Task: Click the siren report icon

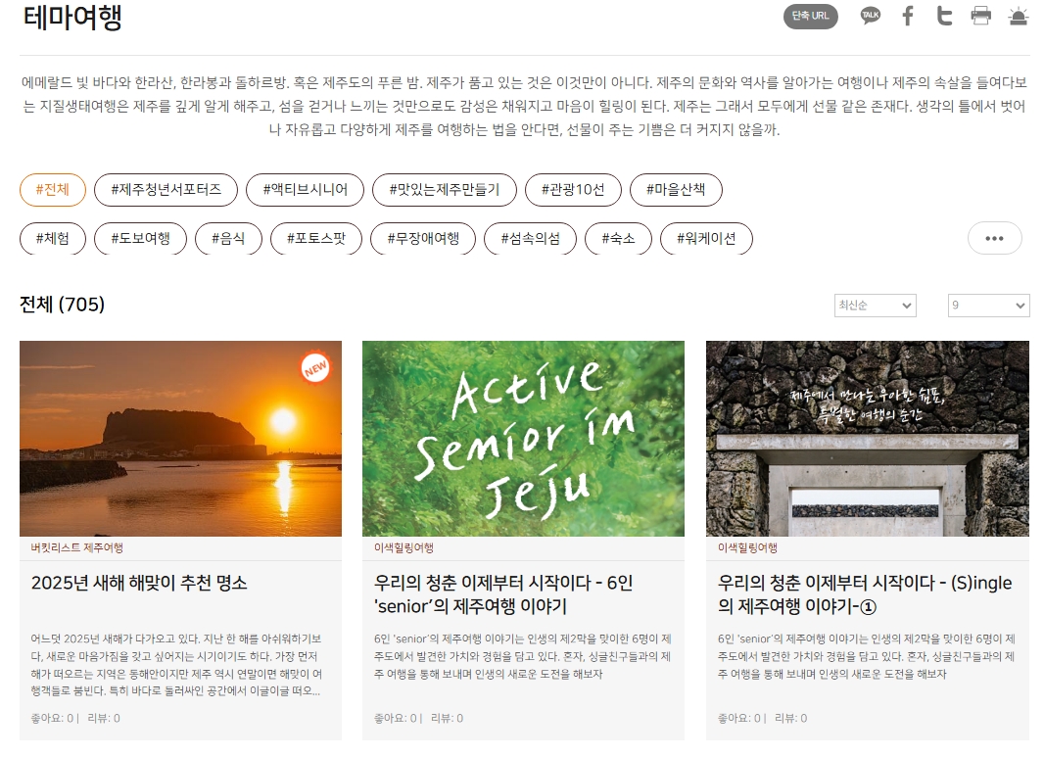Action: 1018,16
